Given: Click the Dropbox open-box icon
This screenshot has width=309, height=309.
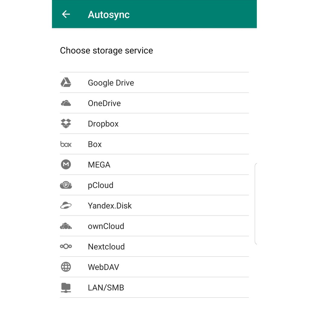Looking at the screenshot, I should [x=66, y=123].
